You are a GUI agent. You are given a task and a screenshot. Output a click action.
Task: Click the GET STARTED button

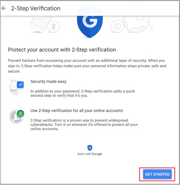coord(157,174)
